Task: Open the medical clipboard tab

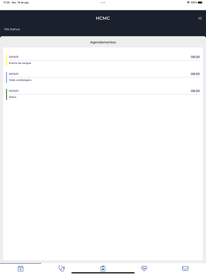Action: [103, 268]
